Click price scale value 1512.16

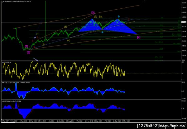click(183, 3)
